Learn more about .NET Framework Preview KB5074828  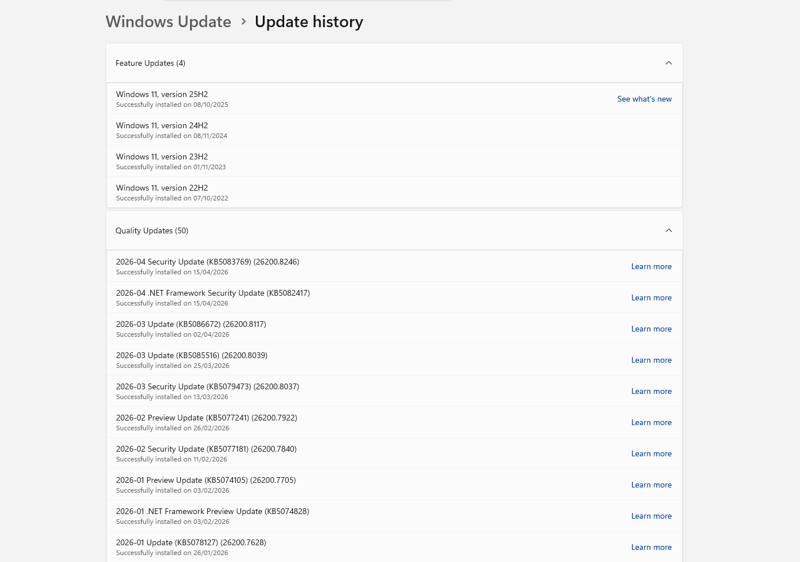(x=651, y=516)
